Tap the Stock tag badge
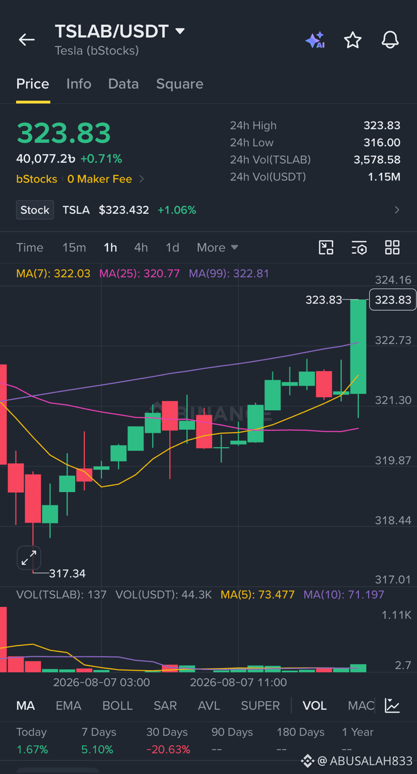Viewport: 417px width, 774px height. coord(35,210)
